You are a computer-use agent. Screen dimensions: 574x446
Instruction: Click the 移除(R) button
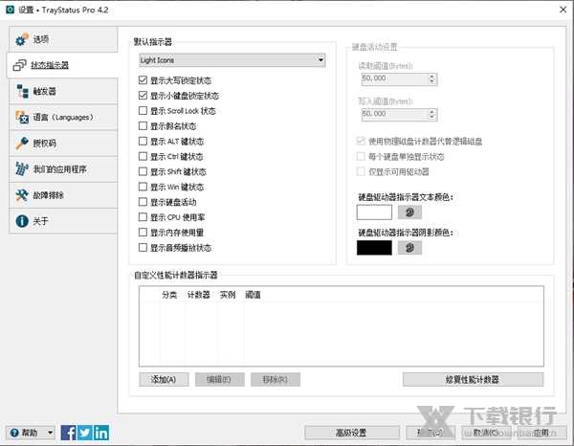[x=276, y=380]
